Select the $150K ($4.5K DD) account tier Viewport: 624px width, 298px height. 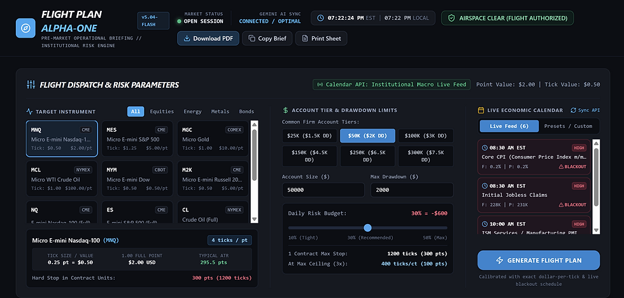(x=309, y=156)
